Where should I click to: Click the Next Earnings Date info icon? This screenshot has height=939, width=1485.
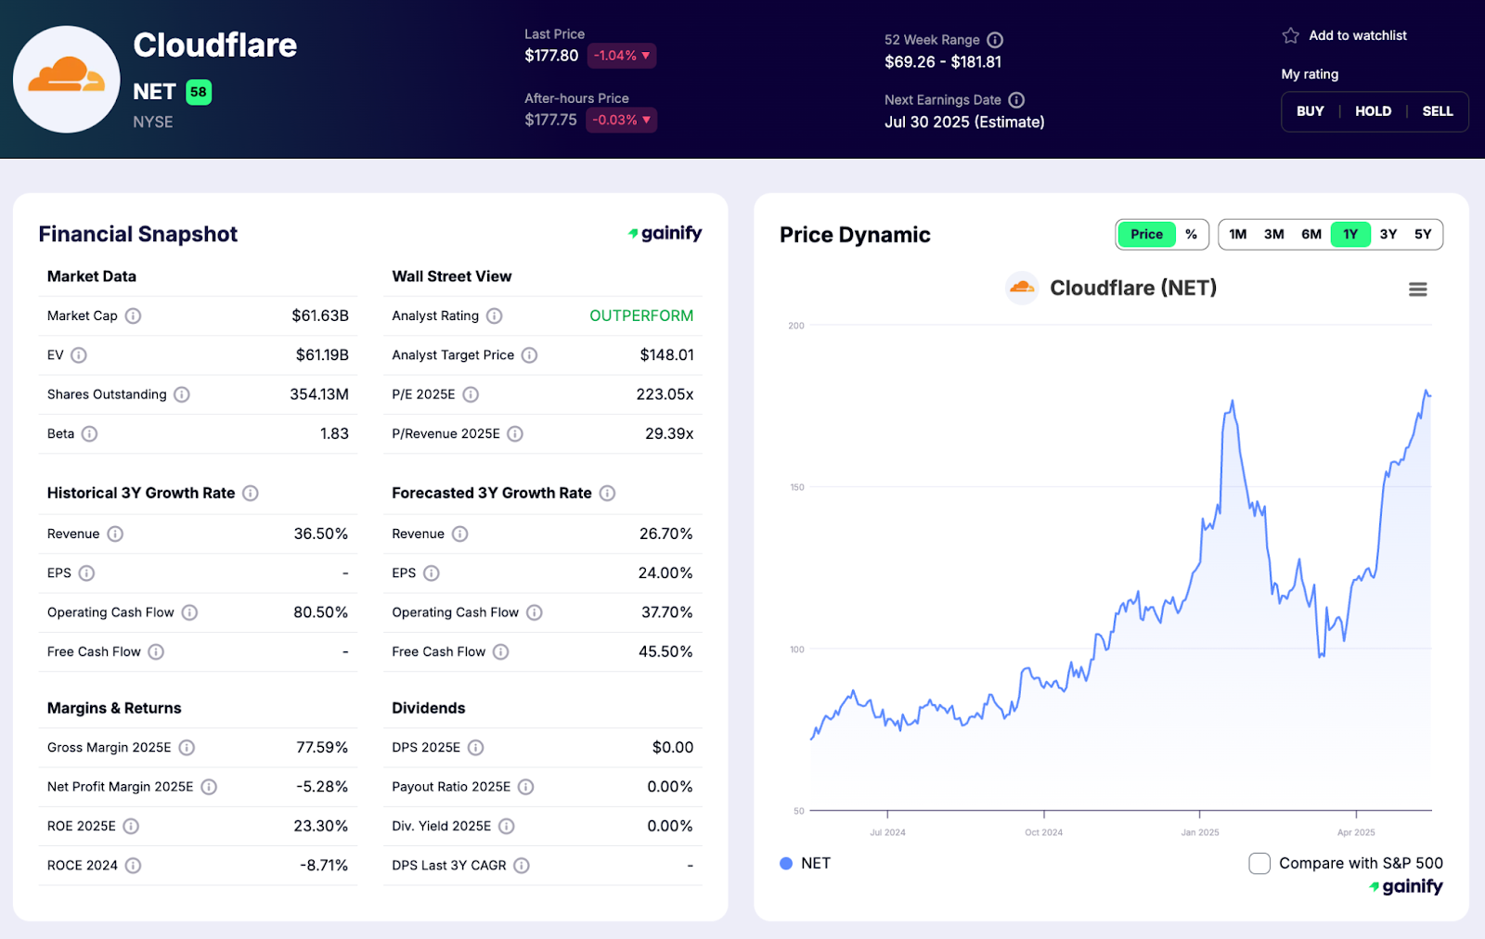[x=1016, y=100]
